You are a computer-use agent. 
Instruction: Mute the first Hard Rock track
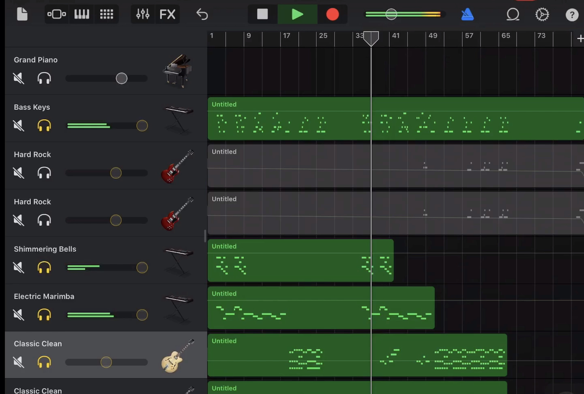click(x=19, y=173)
